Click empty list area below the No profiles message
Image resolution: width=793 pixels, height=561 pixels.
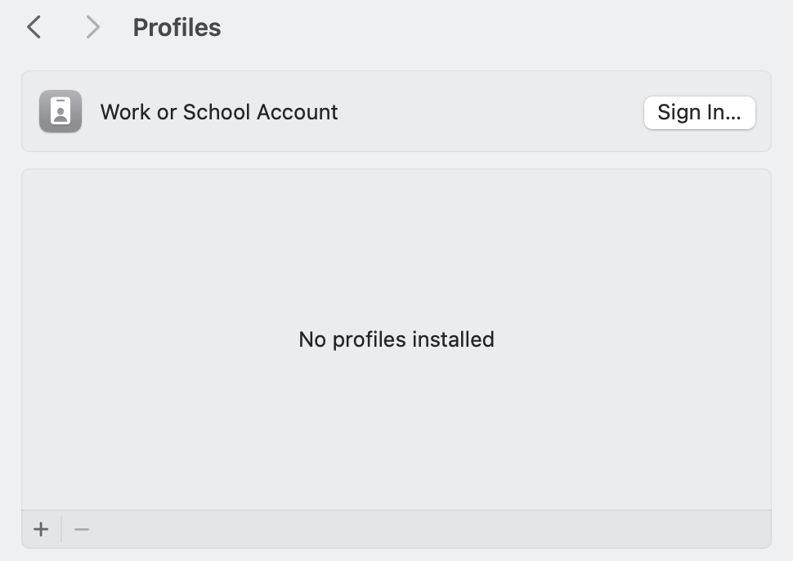pos(396,433)
